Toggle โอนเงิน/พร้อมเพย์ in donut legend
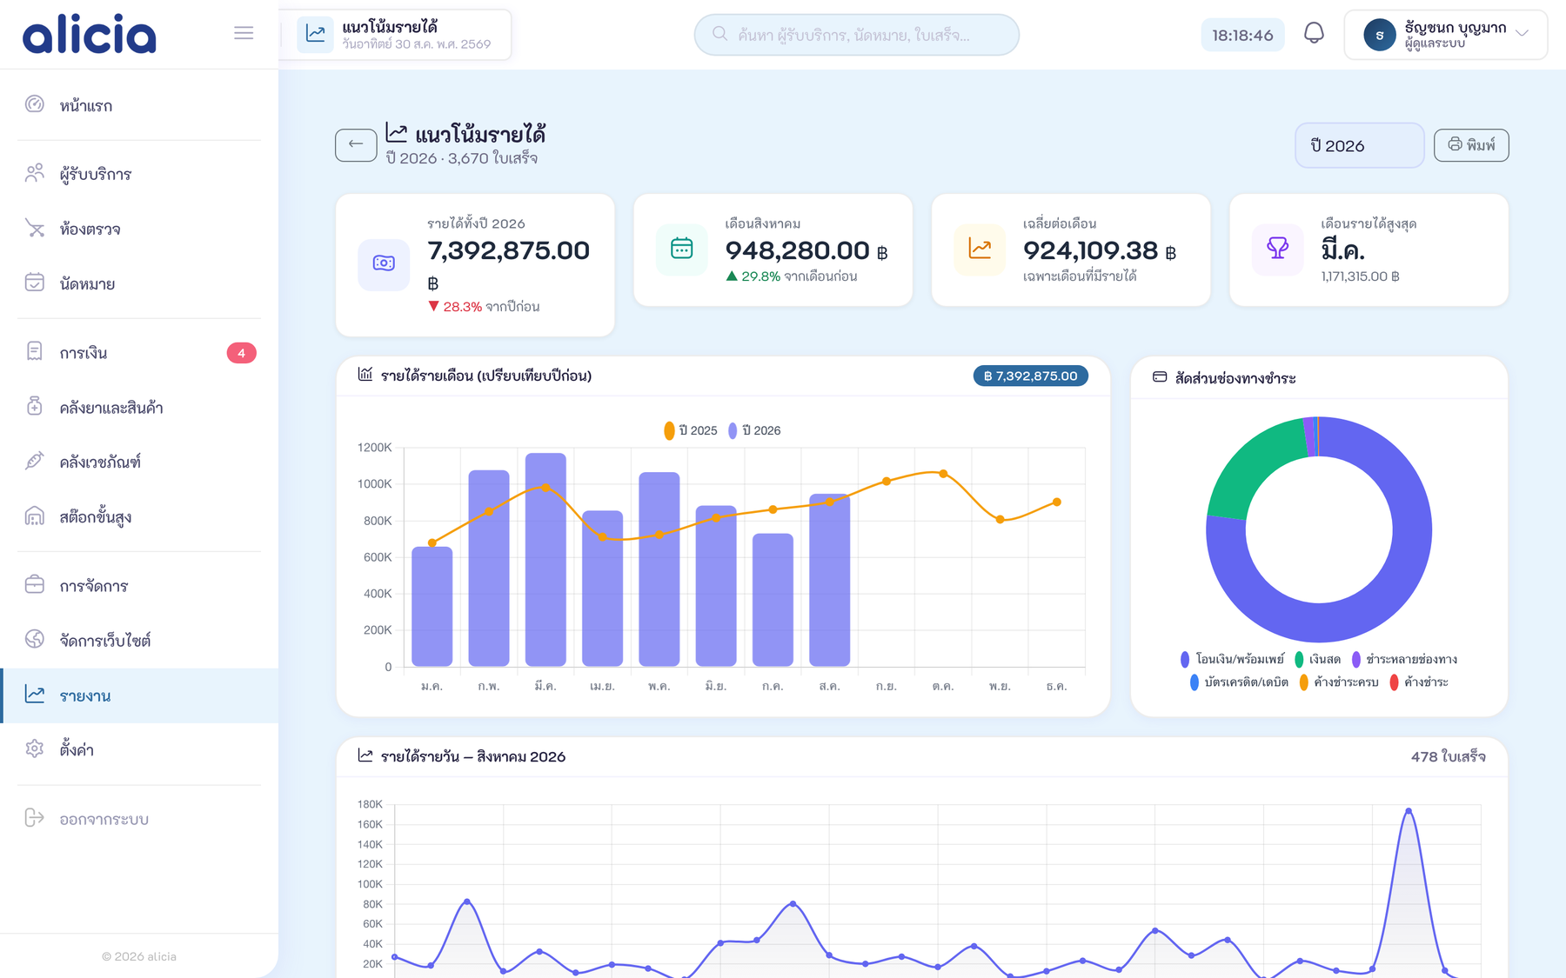This screenshot has width=1566, height=978. coord(1232,659)
